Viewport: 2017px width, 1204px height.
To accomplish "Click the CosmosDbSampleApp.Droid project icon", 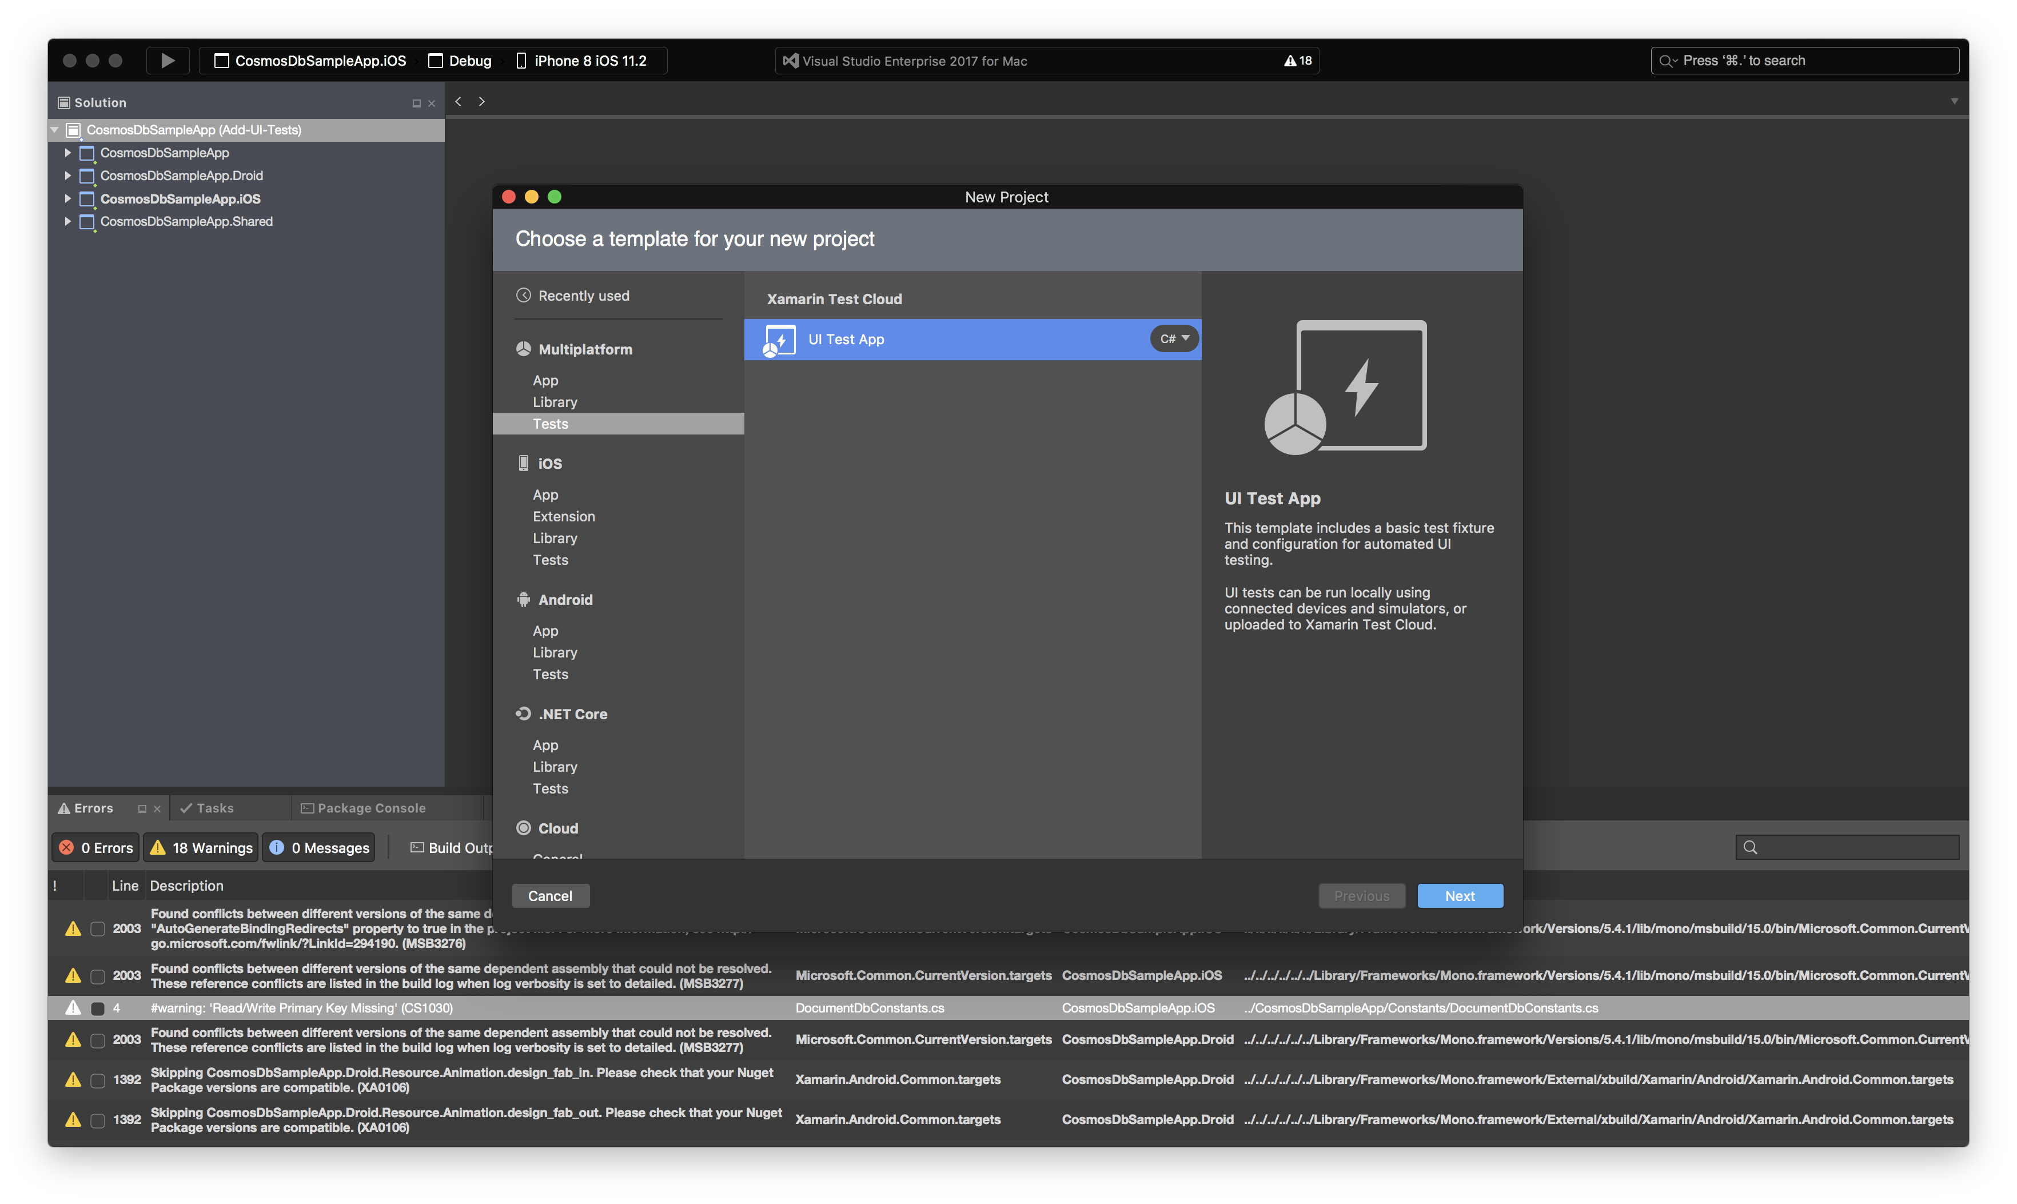I will (87, 176).
